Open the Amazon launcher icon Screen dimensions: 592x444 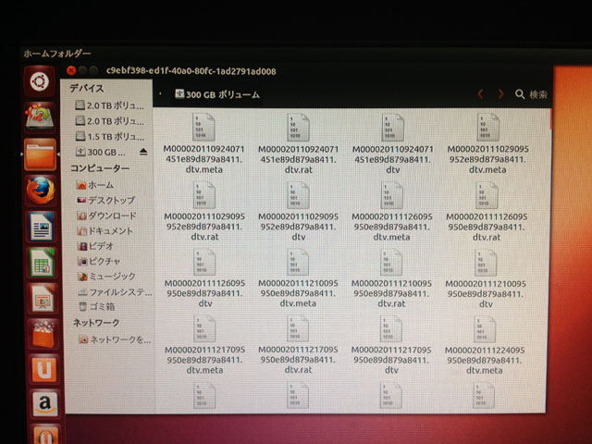click(x=45, y=404)
